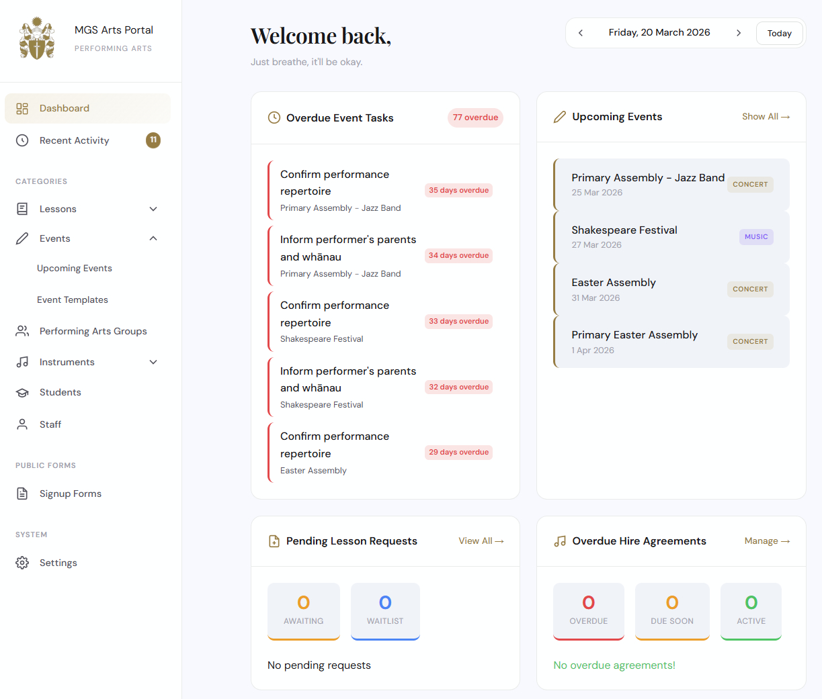Open the Shakespeare Festival event card
The image size is (822, 699).
click(670, 237)
